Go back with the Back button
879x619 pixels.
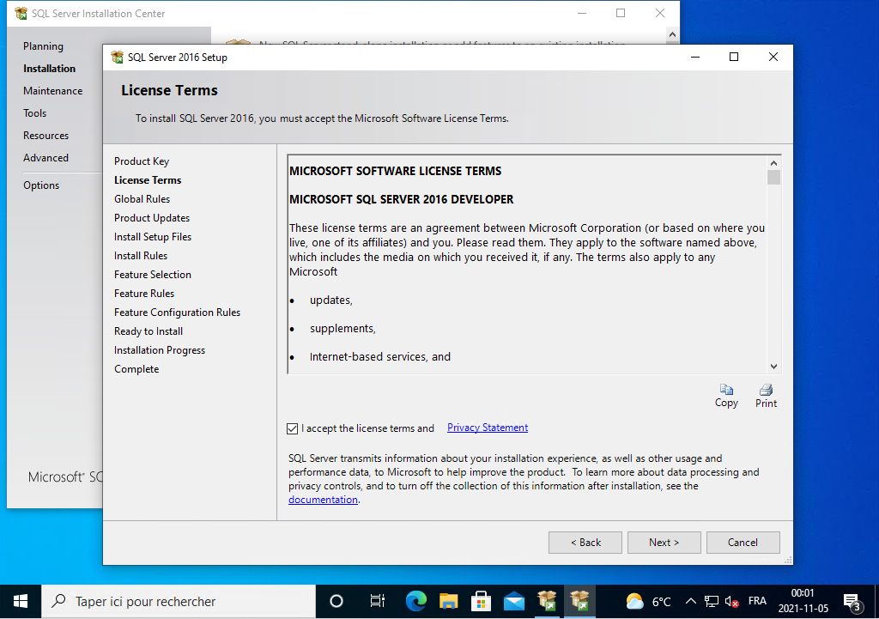click(585, 543)
